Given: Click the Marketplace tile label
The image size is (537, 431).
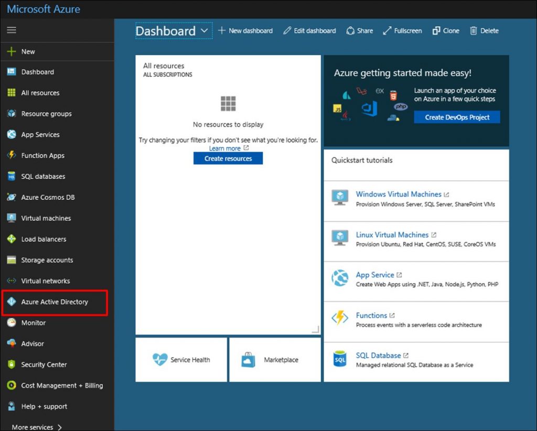Looking at the screenshot, I should [281, 360].
